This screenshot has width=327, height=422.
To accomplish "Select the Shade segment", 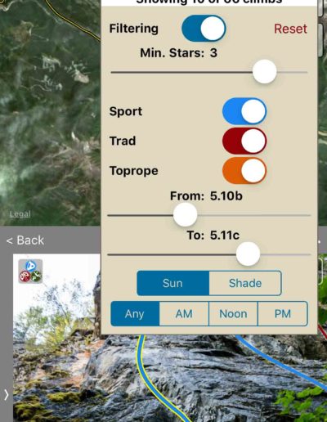I will (245, 283).
